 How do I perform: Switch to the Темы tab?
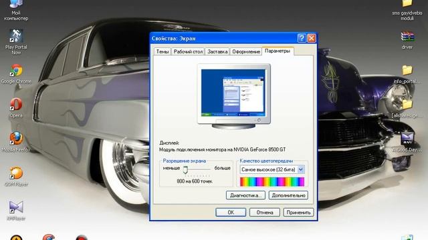163,51
